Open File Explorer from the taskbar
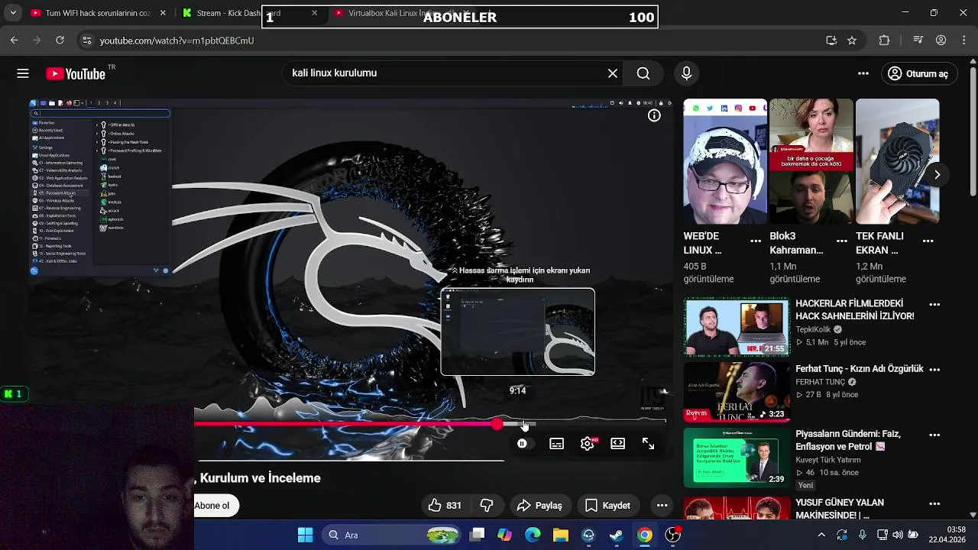 560,535
